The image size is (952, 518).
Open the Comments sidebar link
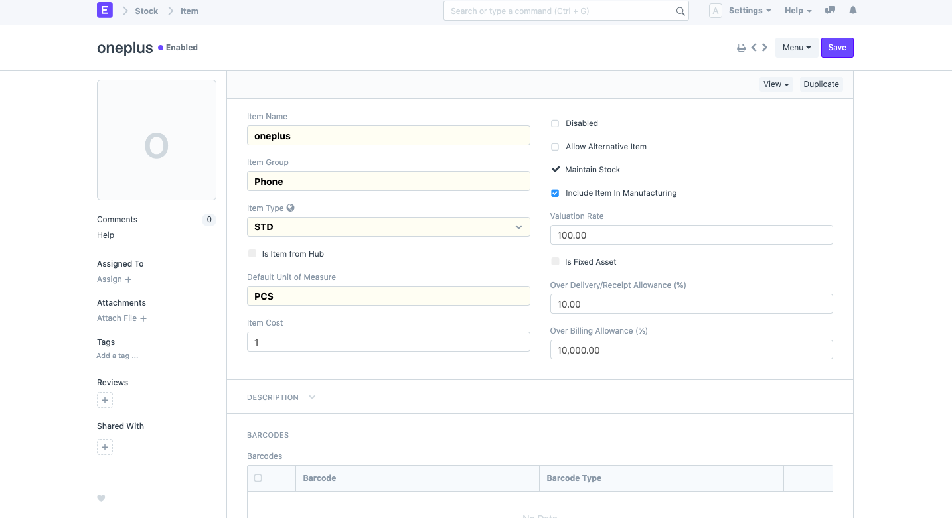pyautogui.click(x=117, y=220)
